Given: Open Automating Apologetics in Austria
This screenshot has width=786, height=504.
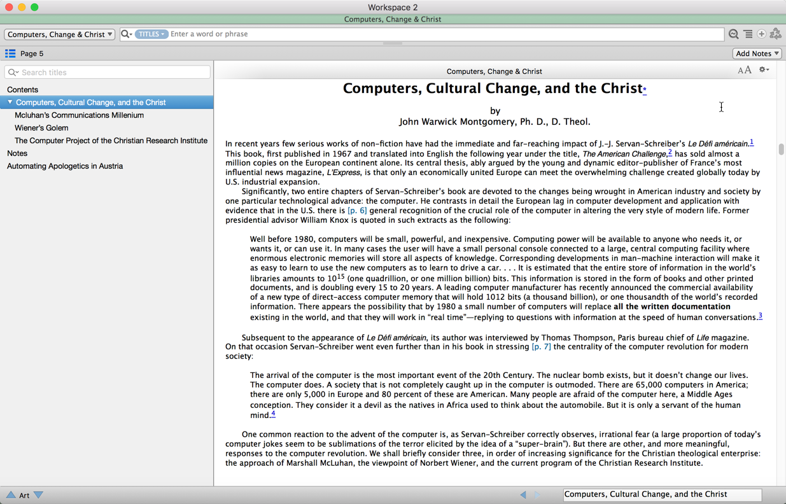Looking at the screenshot, I should pyautogui.click(x=65, y=166).
